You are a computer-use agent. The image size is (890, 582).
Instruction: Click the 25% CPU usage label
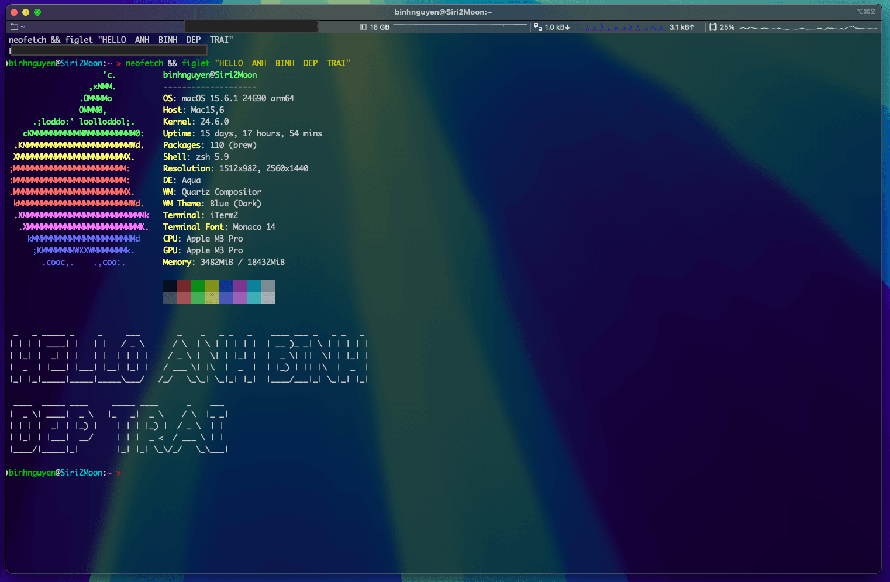[x=727, y=27]
